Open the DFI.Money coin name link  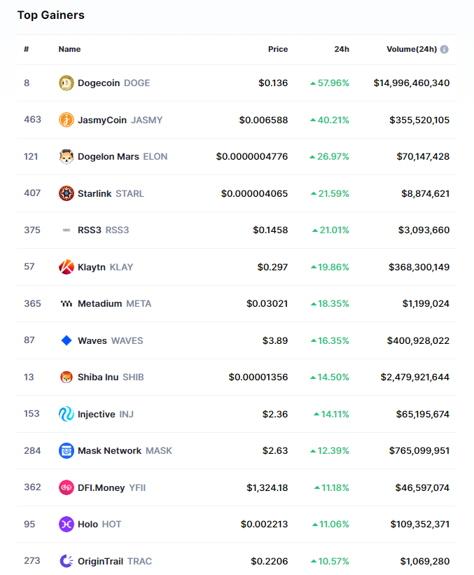[101, 487]
